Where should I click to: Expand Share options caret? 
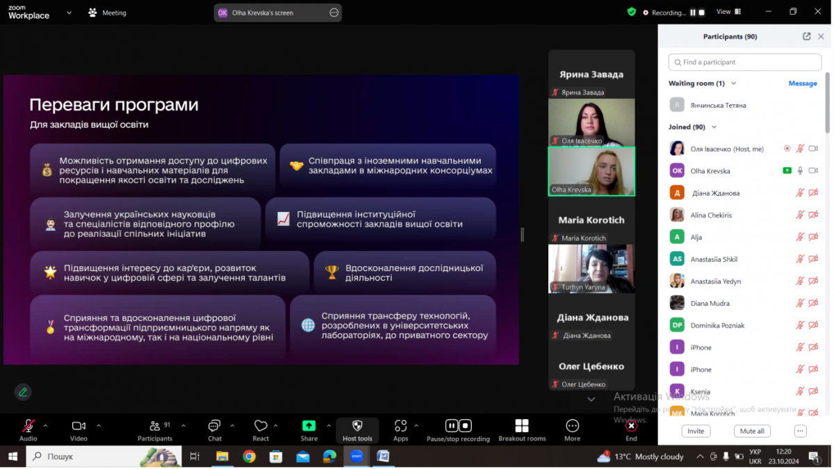coord(329,425)
